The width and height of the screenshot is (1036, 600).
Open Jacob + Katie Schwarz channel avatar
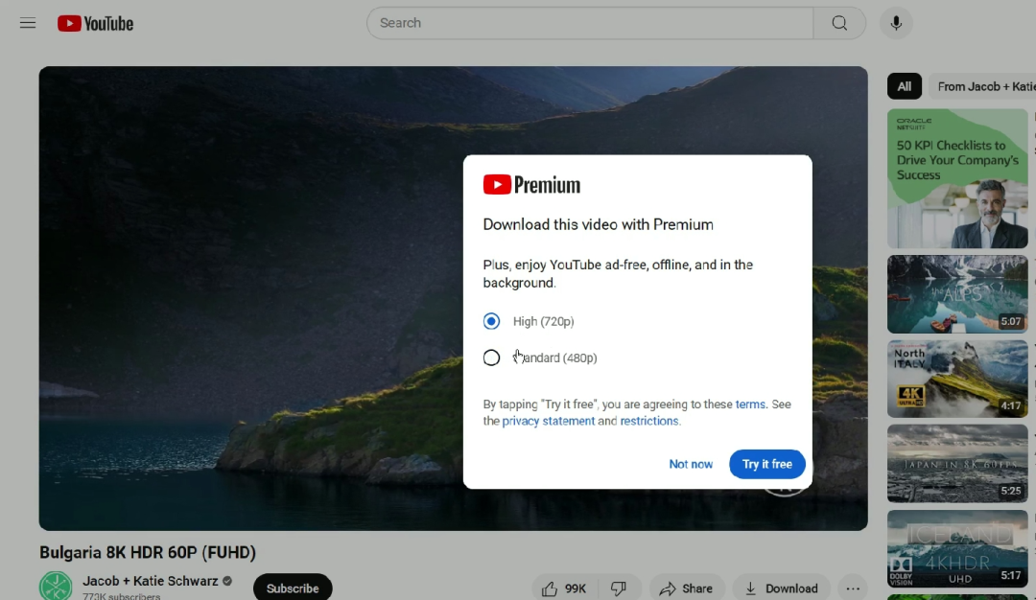[x=56, y=587]
